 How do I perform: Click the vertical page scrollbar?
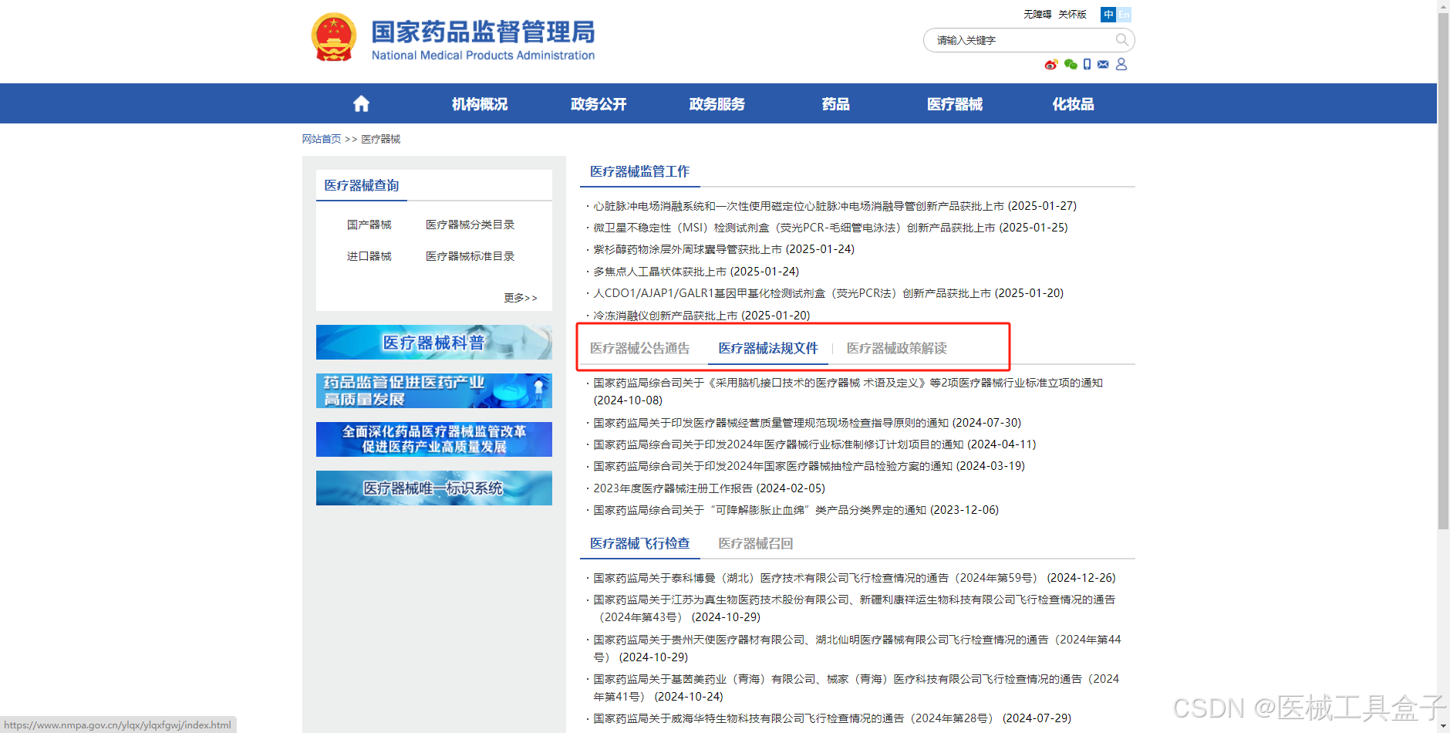[1443, 270]
